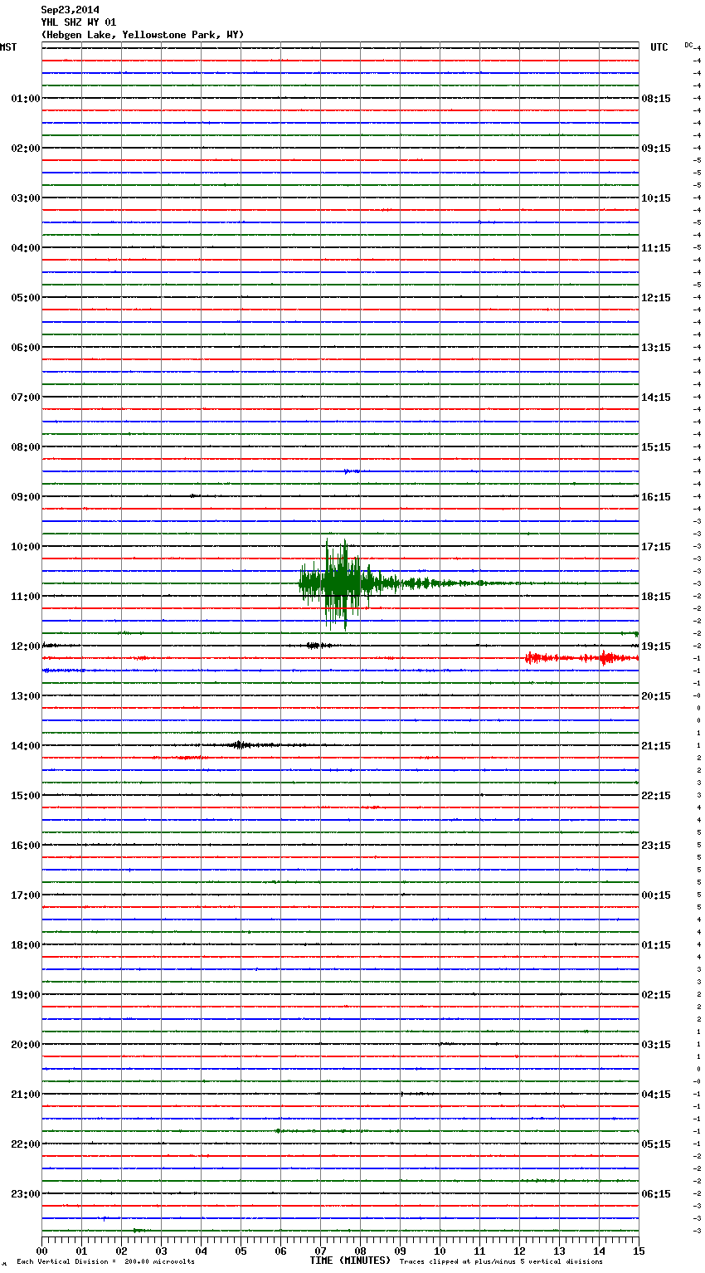Click the DC offset column header

point(688,45)
